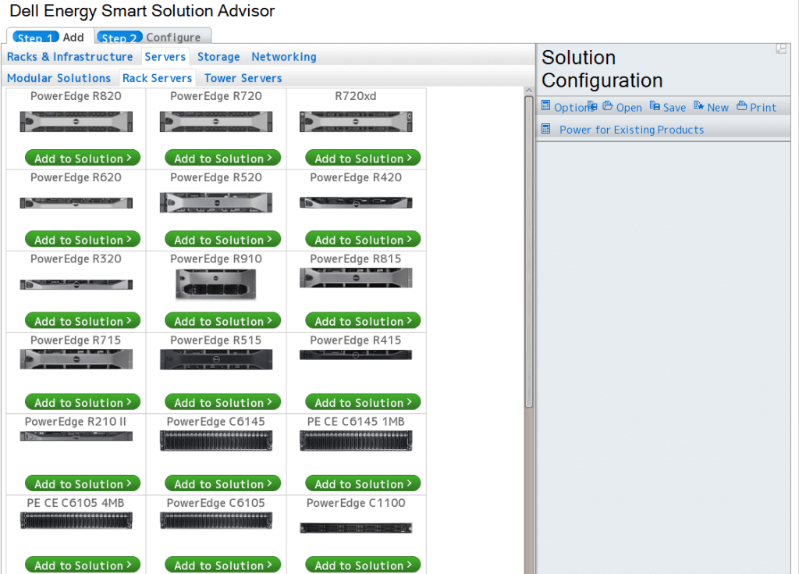Screen dimensions: 799x574
Task: Add R720xd to solution
Action: pos(363,159)
